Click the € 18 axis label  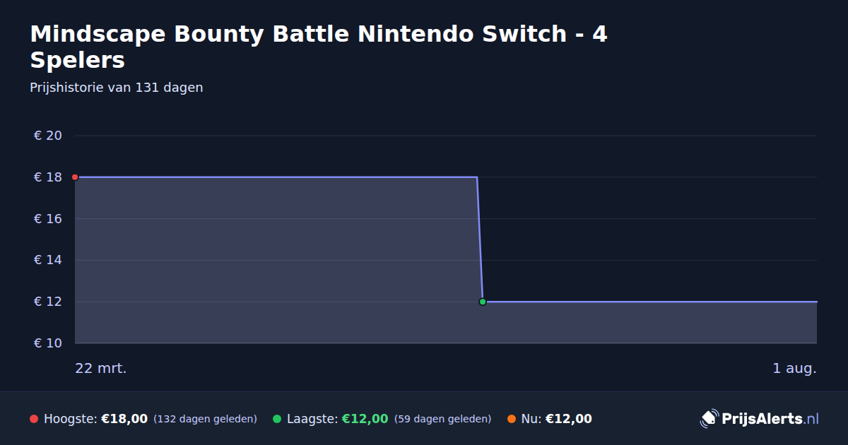tap(48, 177)
